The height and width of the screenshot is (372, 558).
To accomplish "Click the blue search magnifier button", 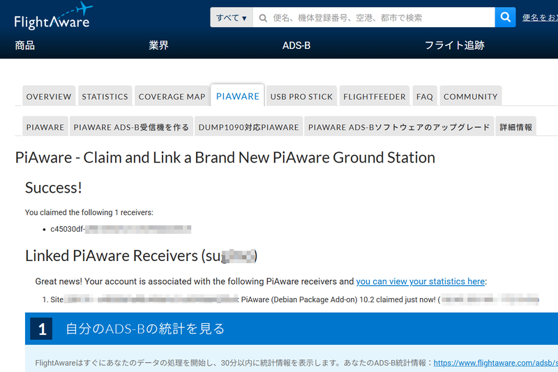I will click(505, 17).
